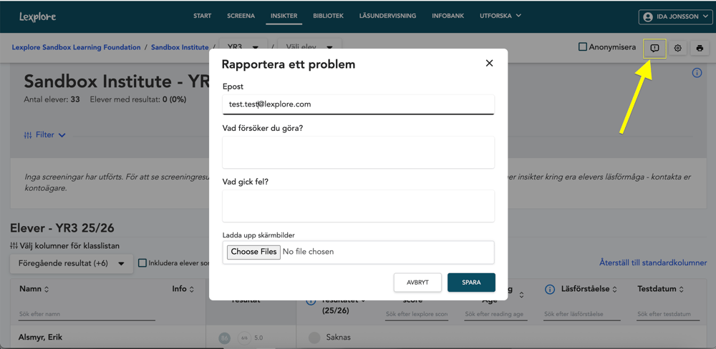Go to the Screena tab
This screenshot has width=716, height=349.
[x=241, y=16]
